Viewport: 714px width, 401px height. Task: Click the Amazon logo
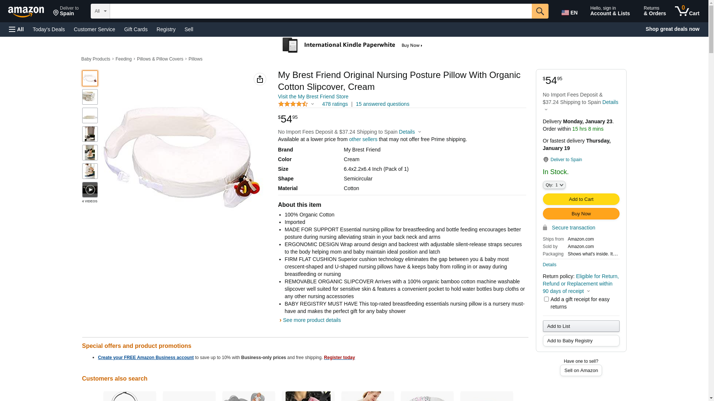[26, 12]
